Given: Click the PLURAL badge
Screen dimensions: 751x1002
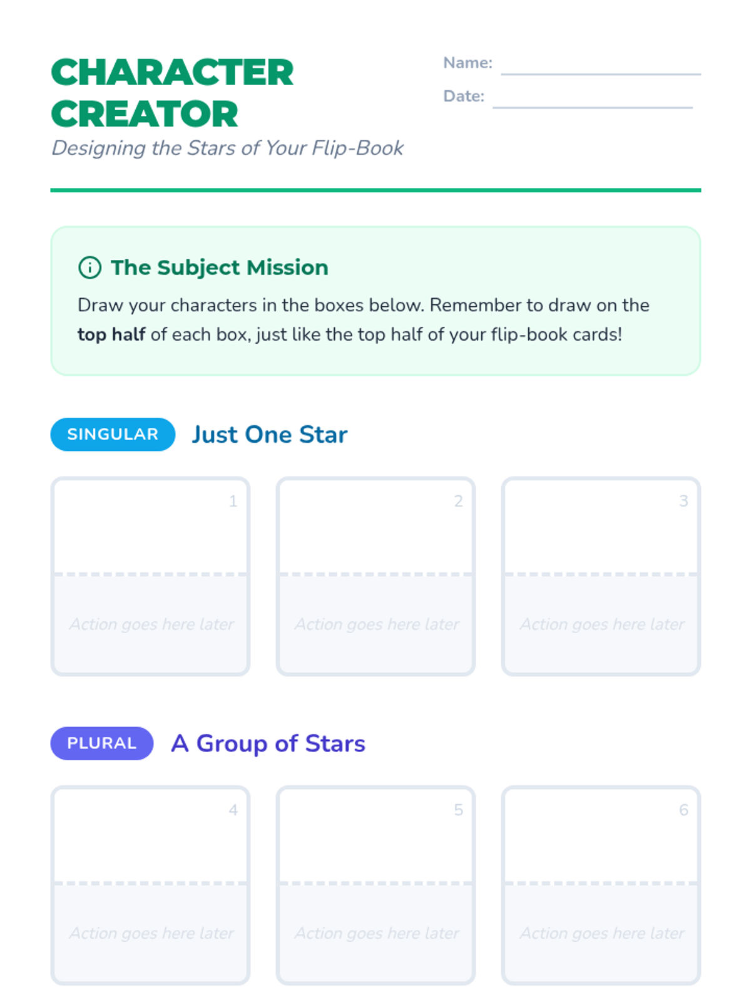Looking at the screenshot, I should click(102, 743).
